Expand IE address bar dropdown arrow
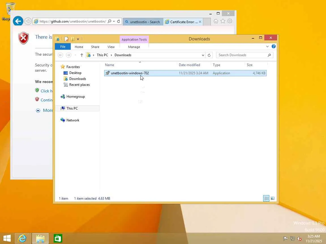The width and height of the screenshot is (326, 244). 114,21
